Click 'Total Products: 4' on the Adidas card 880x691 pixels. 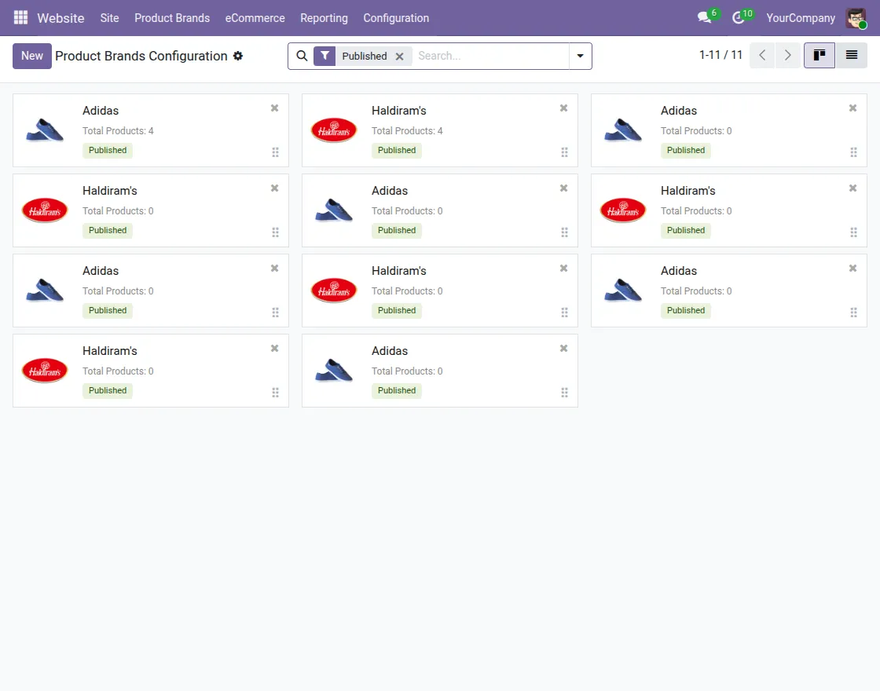coord(118,130)
